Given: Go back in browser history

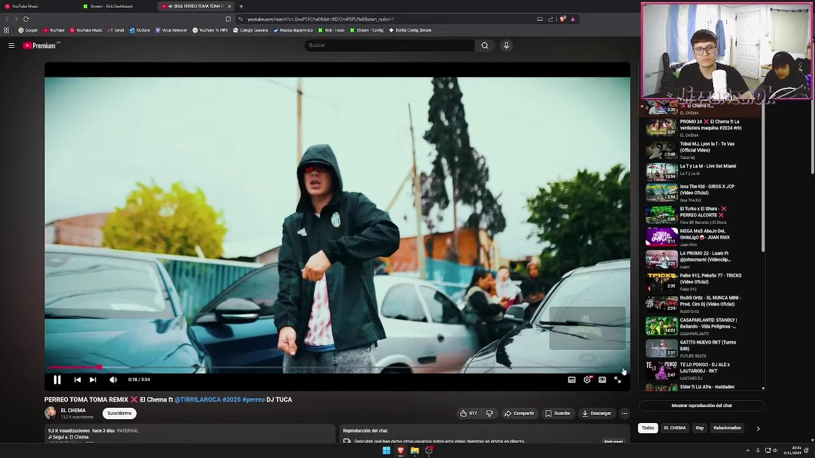Looking at the screenshot, I should point(7,19).
